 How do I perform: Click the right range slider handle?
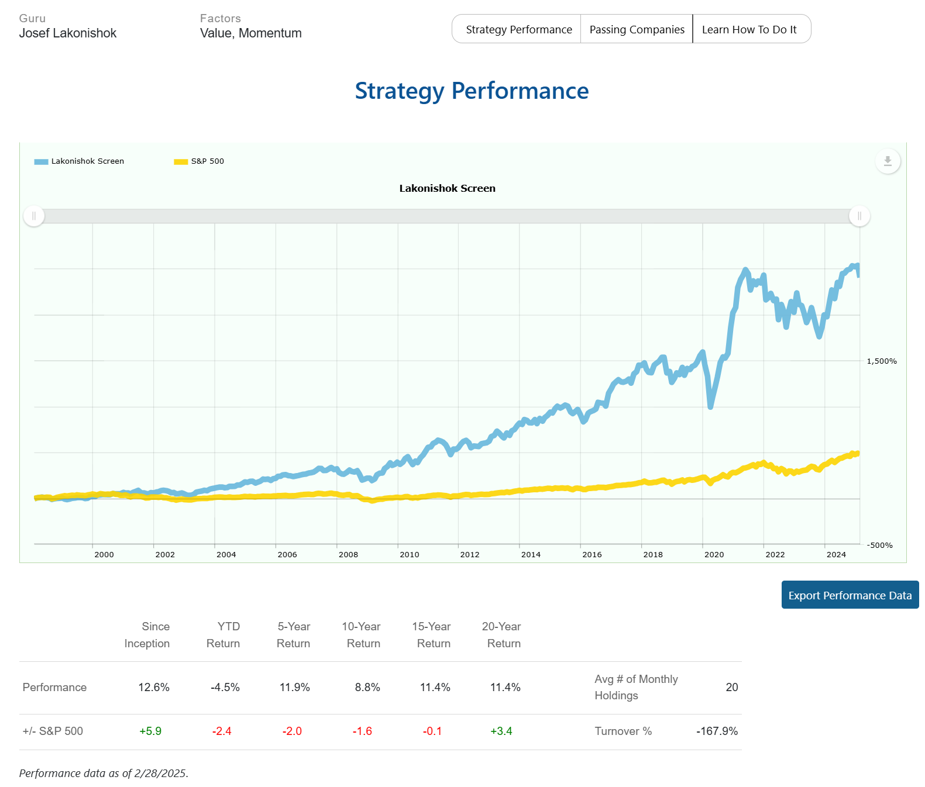point(859,216)
